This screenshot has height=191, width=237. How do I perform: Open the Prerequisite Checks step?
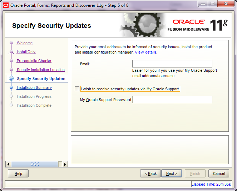pyautogui.click(x=34, y=61)
